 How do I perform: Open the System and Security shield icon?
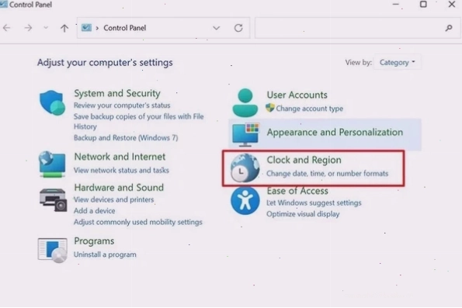click(x=53, y=102)
